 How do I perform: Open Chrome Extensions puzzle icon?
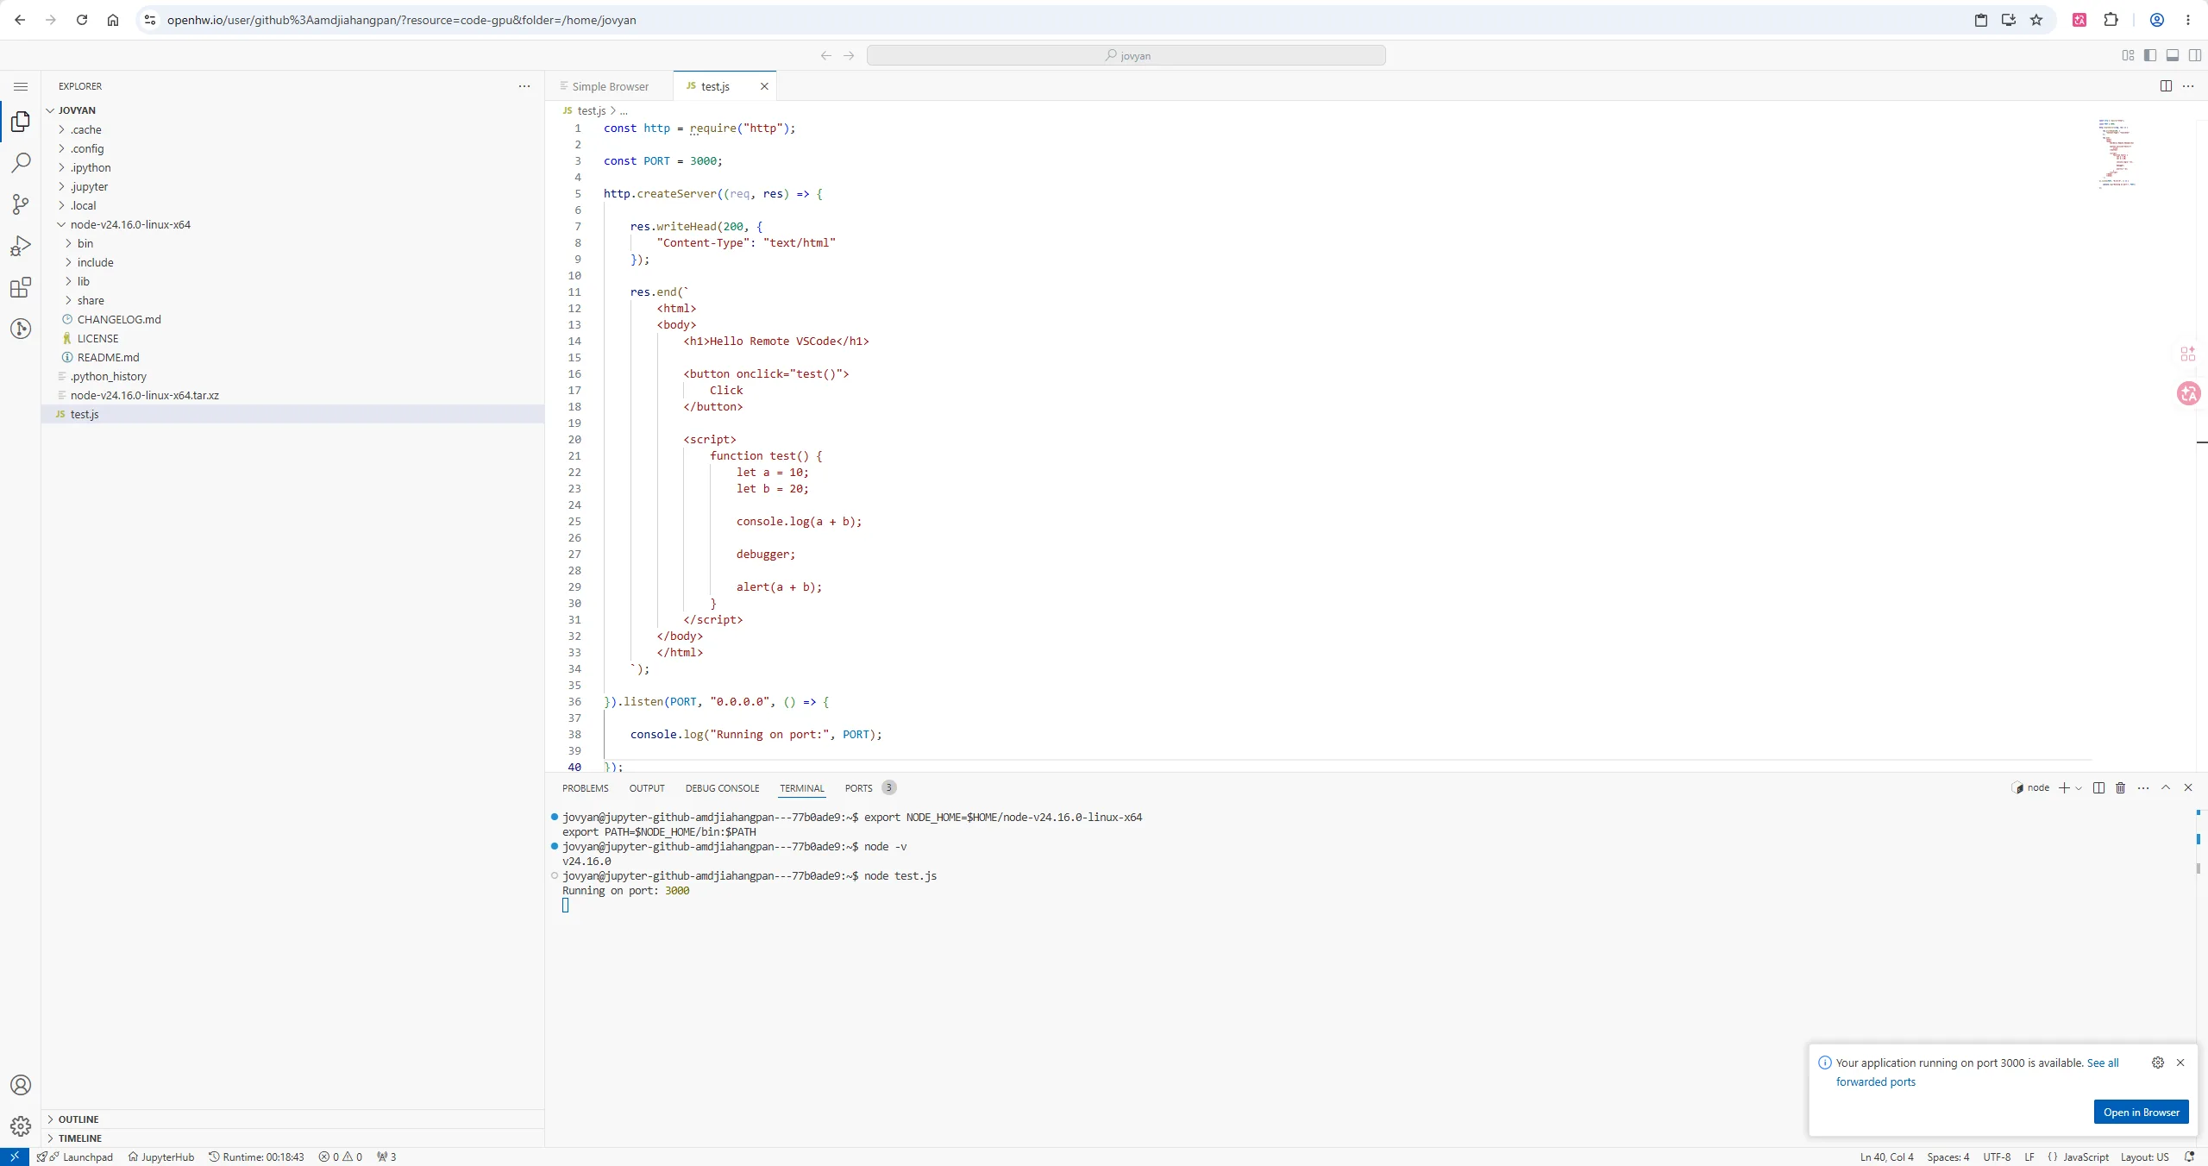[x=2111, y=20]
